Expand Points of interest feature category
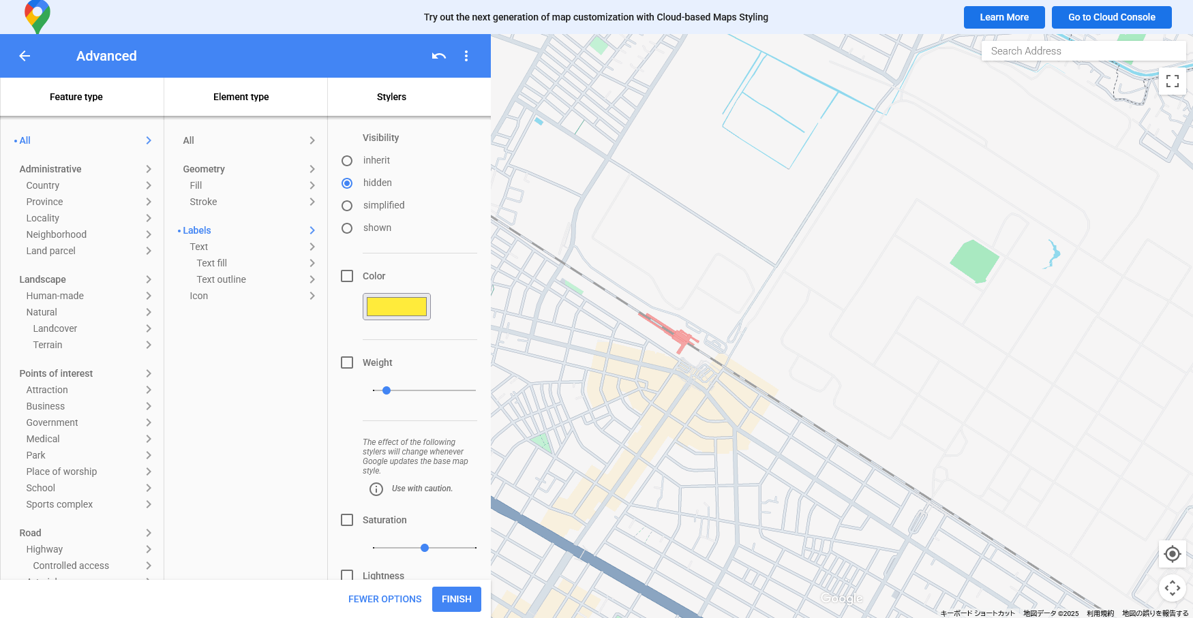The width and height of the screenshot is (1193, 618). pyautogui.click(x=149, y=373)
